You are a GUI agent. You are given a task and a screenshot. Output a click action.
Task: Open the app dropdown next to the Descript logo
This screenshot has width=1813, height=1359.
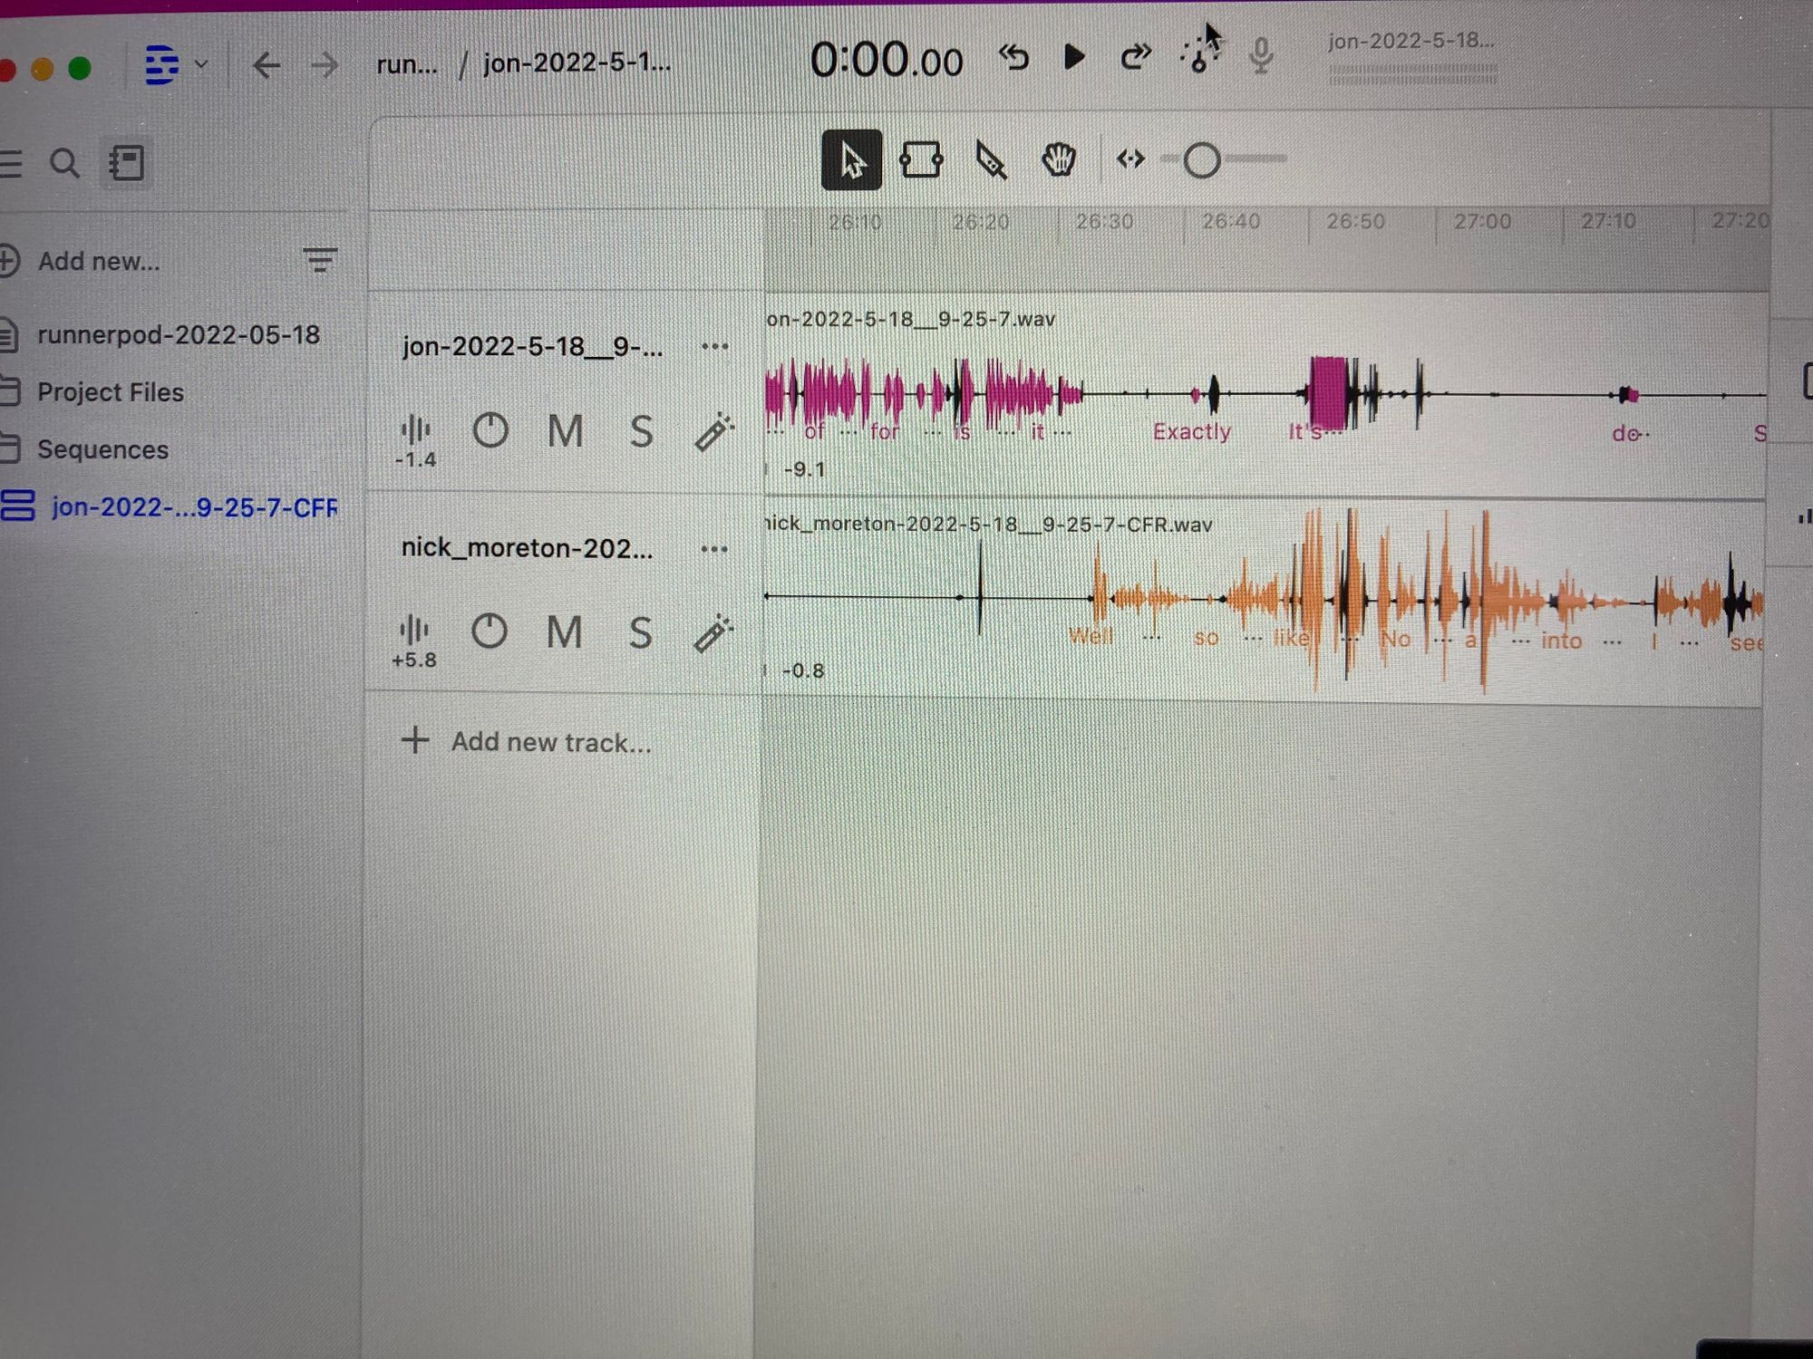(x=201, y=65)
